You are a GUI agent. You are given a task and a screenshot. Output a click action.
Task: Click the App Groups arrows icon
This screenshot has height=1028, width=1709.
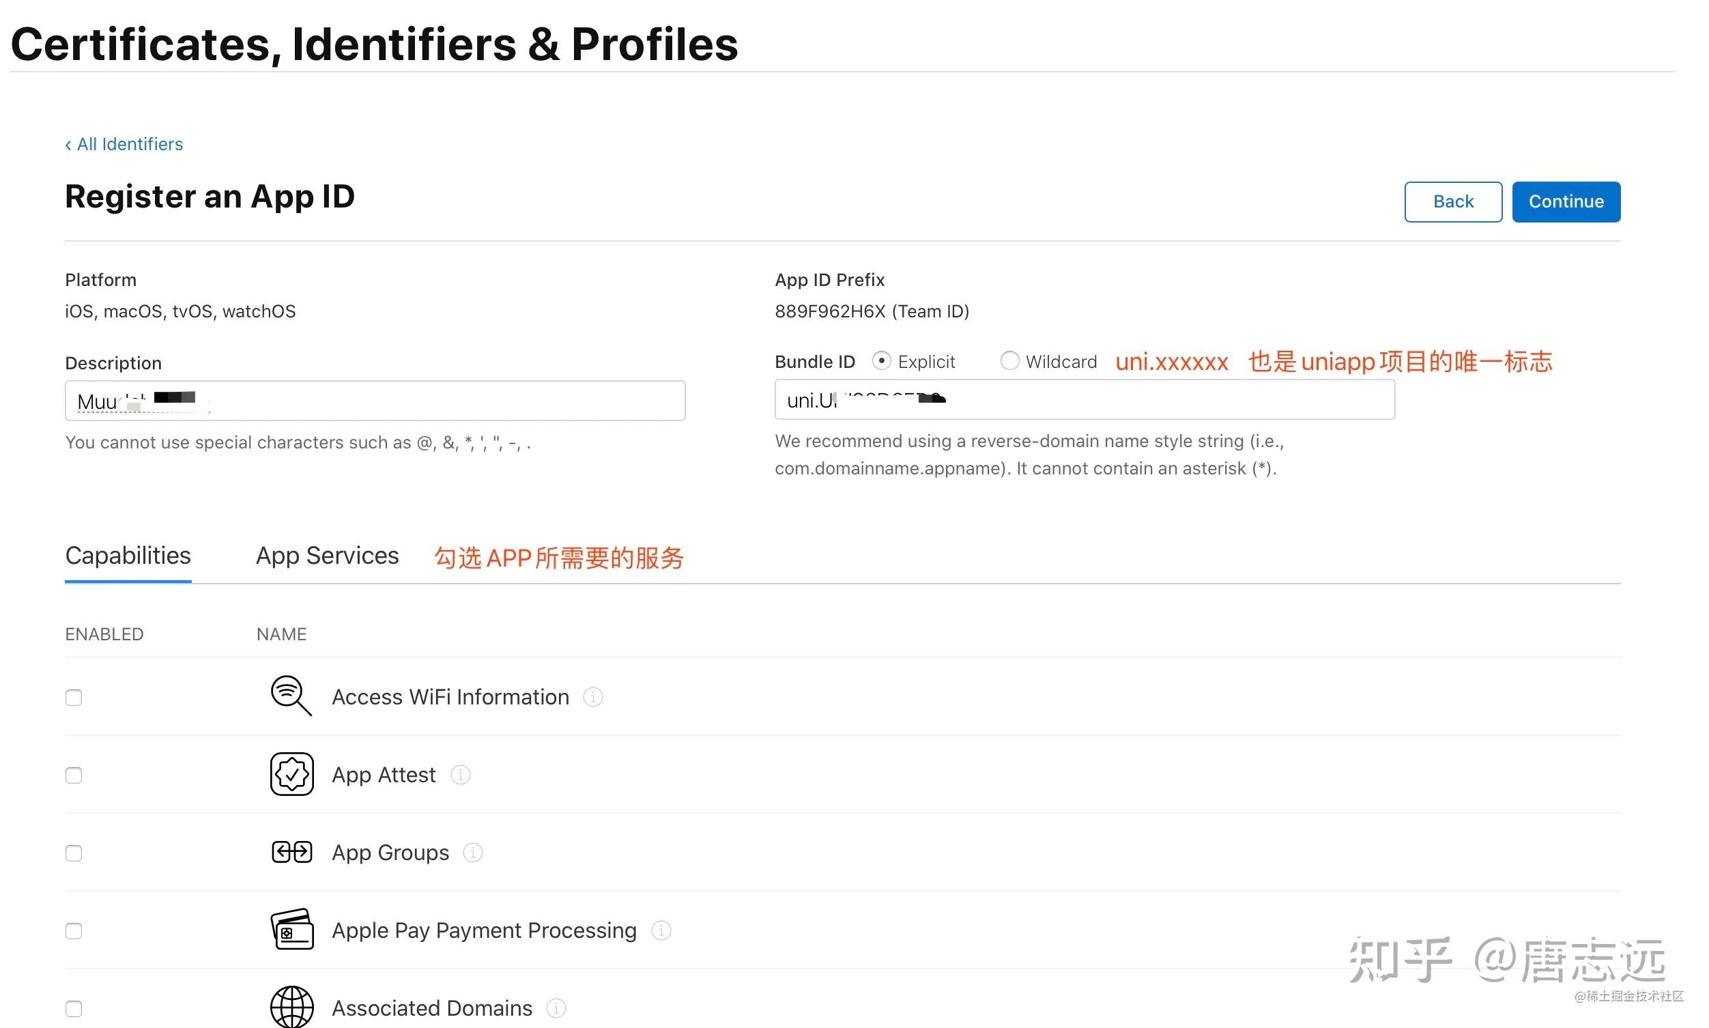[x=291, y=851]
